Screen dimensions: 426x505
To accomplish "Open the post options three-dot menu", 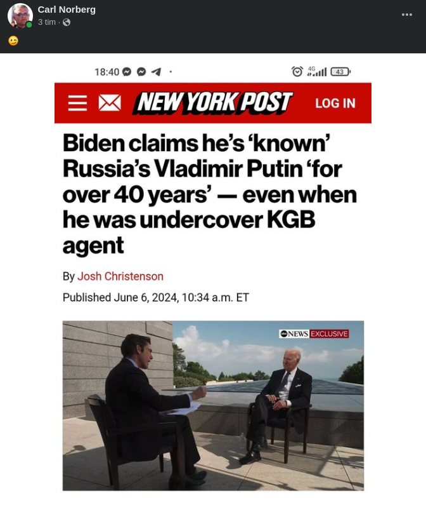I will [407, 15].
